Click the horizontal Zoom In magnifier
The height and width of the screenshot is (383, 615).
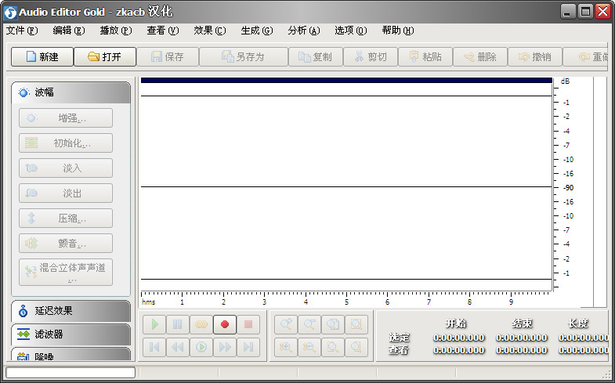[x=286, y=324]
